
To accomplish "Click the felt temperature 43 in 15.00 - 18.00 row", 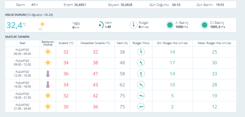I will click(x=95, y=85).
